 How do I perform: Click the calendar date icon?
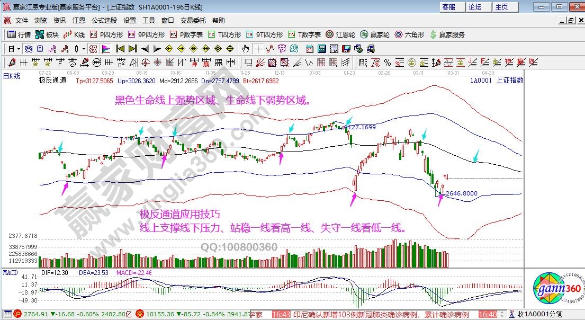(x=310, y=49)
